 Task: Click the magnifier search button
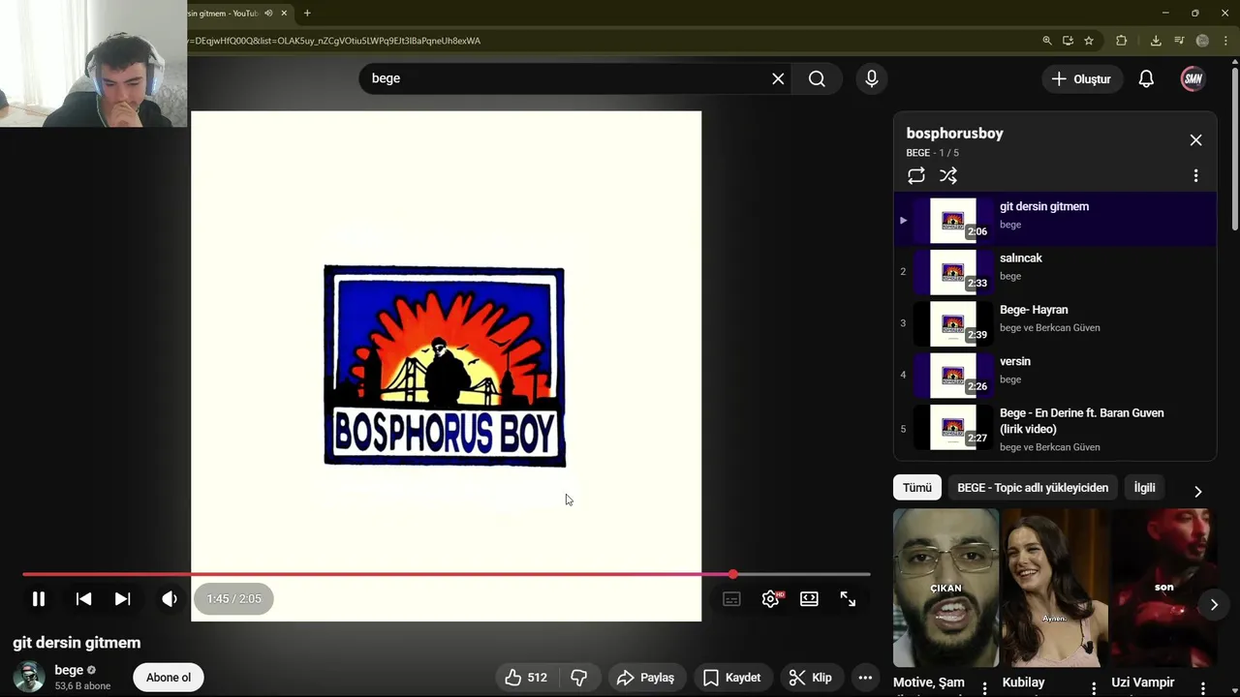(817, 78)
